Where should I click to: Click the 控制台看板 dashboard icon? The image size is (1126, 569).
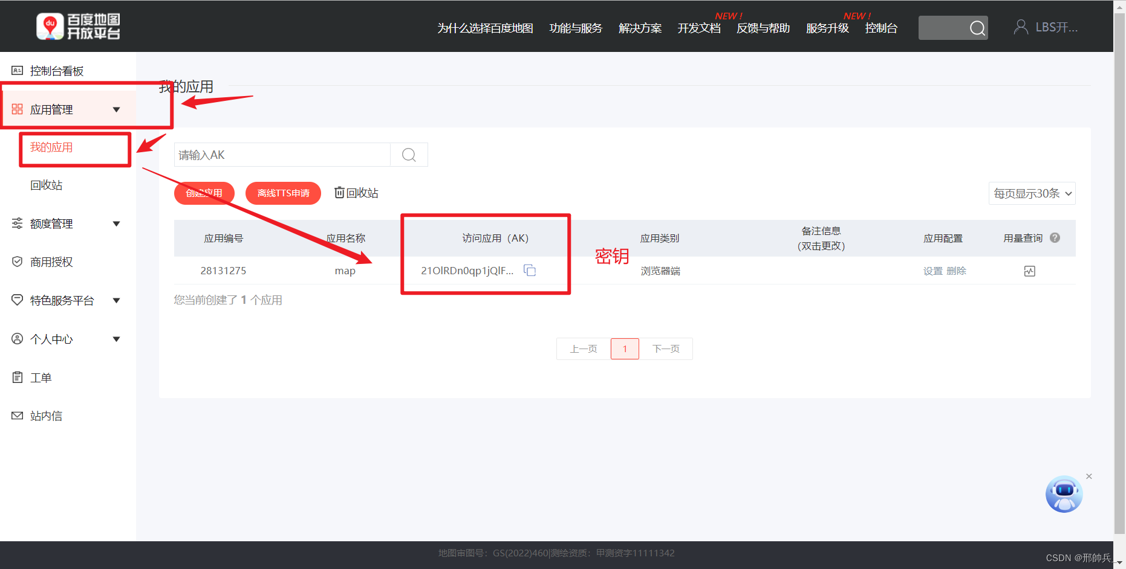point(17,71)
